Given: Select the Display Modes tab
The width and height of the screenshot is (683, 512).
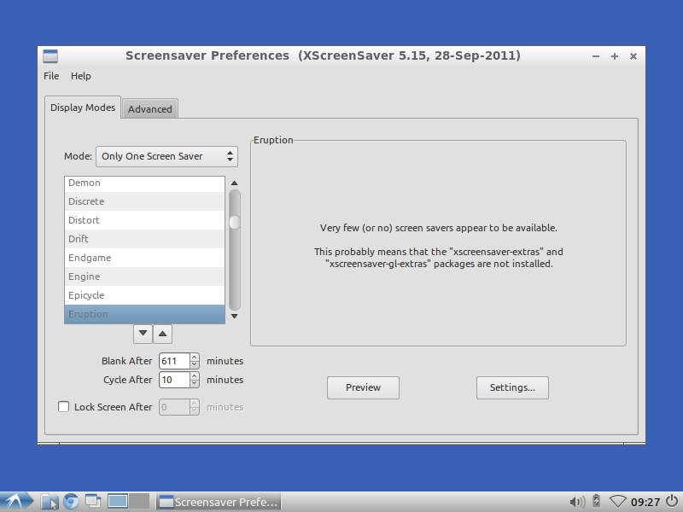Looking at the screenshot, I should 83,108.
